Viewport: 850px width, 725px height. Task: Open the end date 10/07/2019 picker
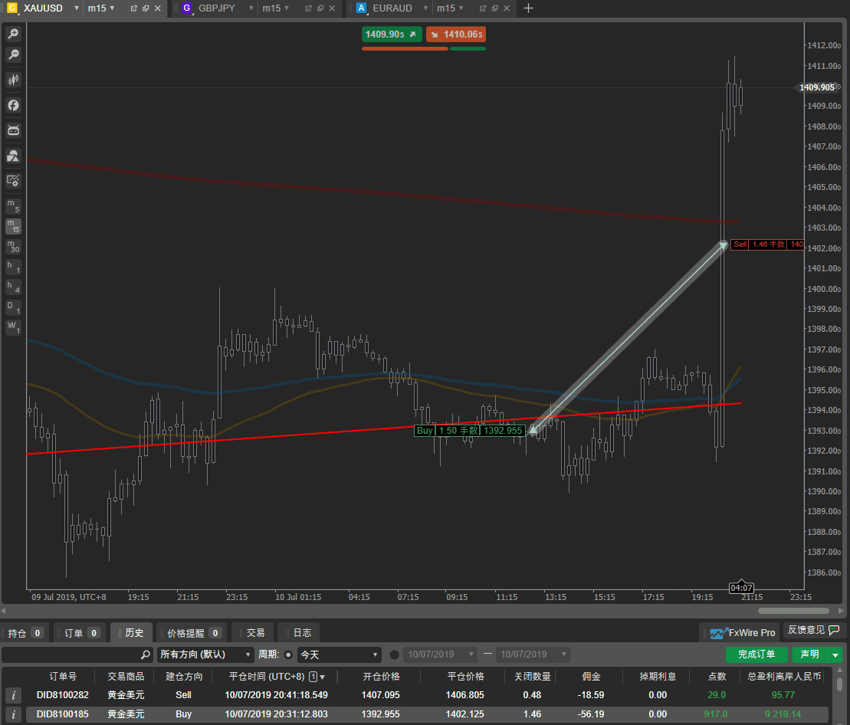point(533,654)
